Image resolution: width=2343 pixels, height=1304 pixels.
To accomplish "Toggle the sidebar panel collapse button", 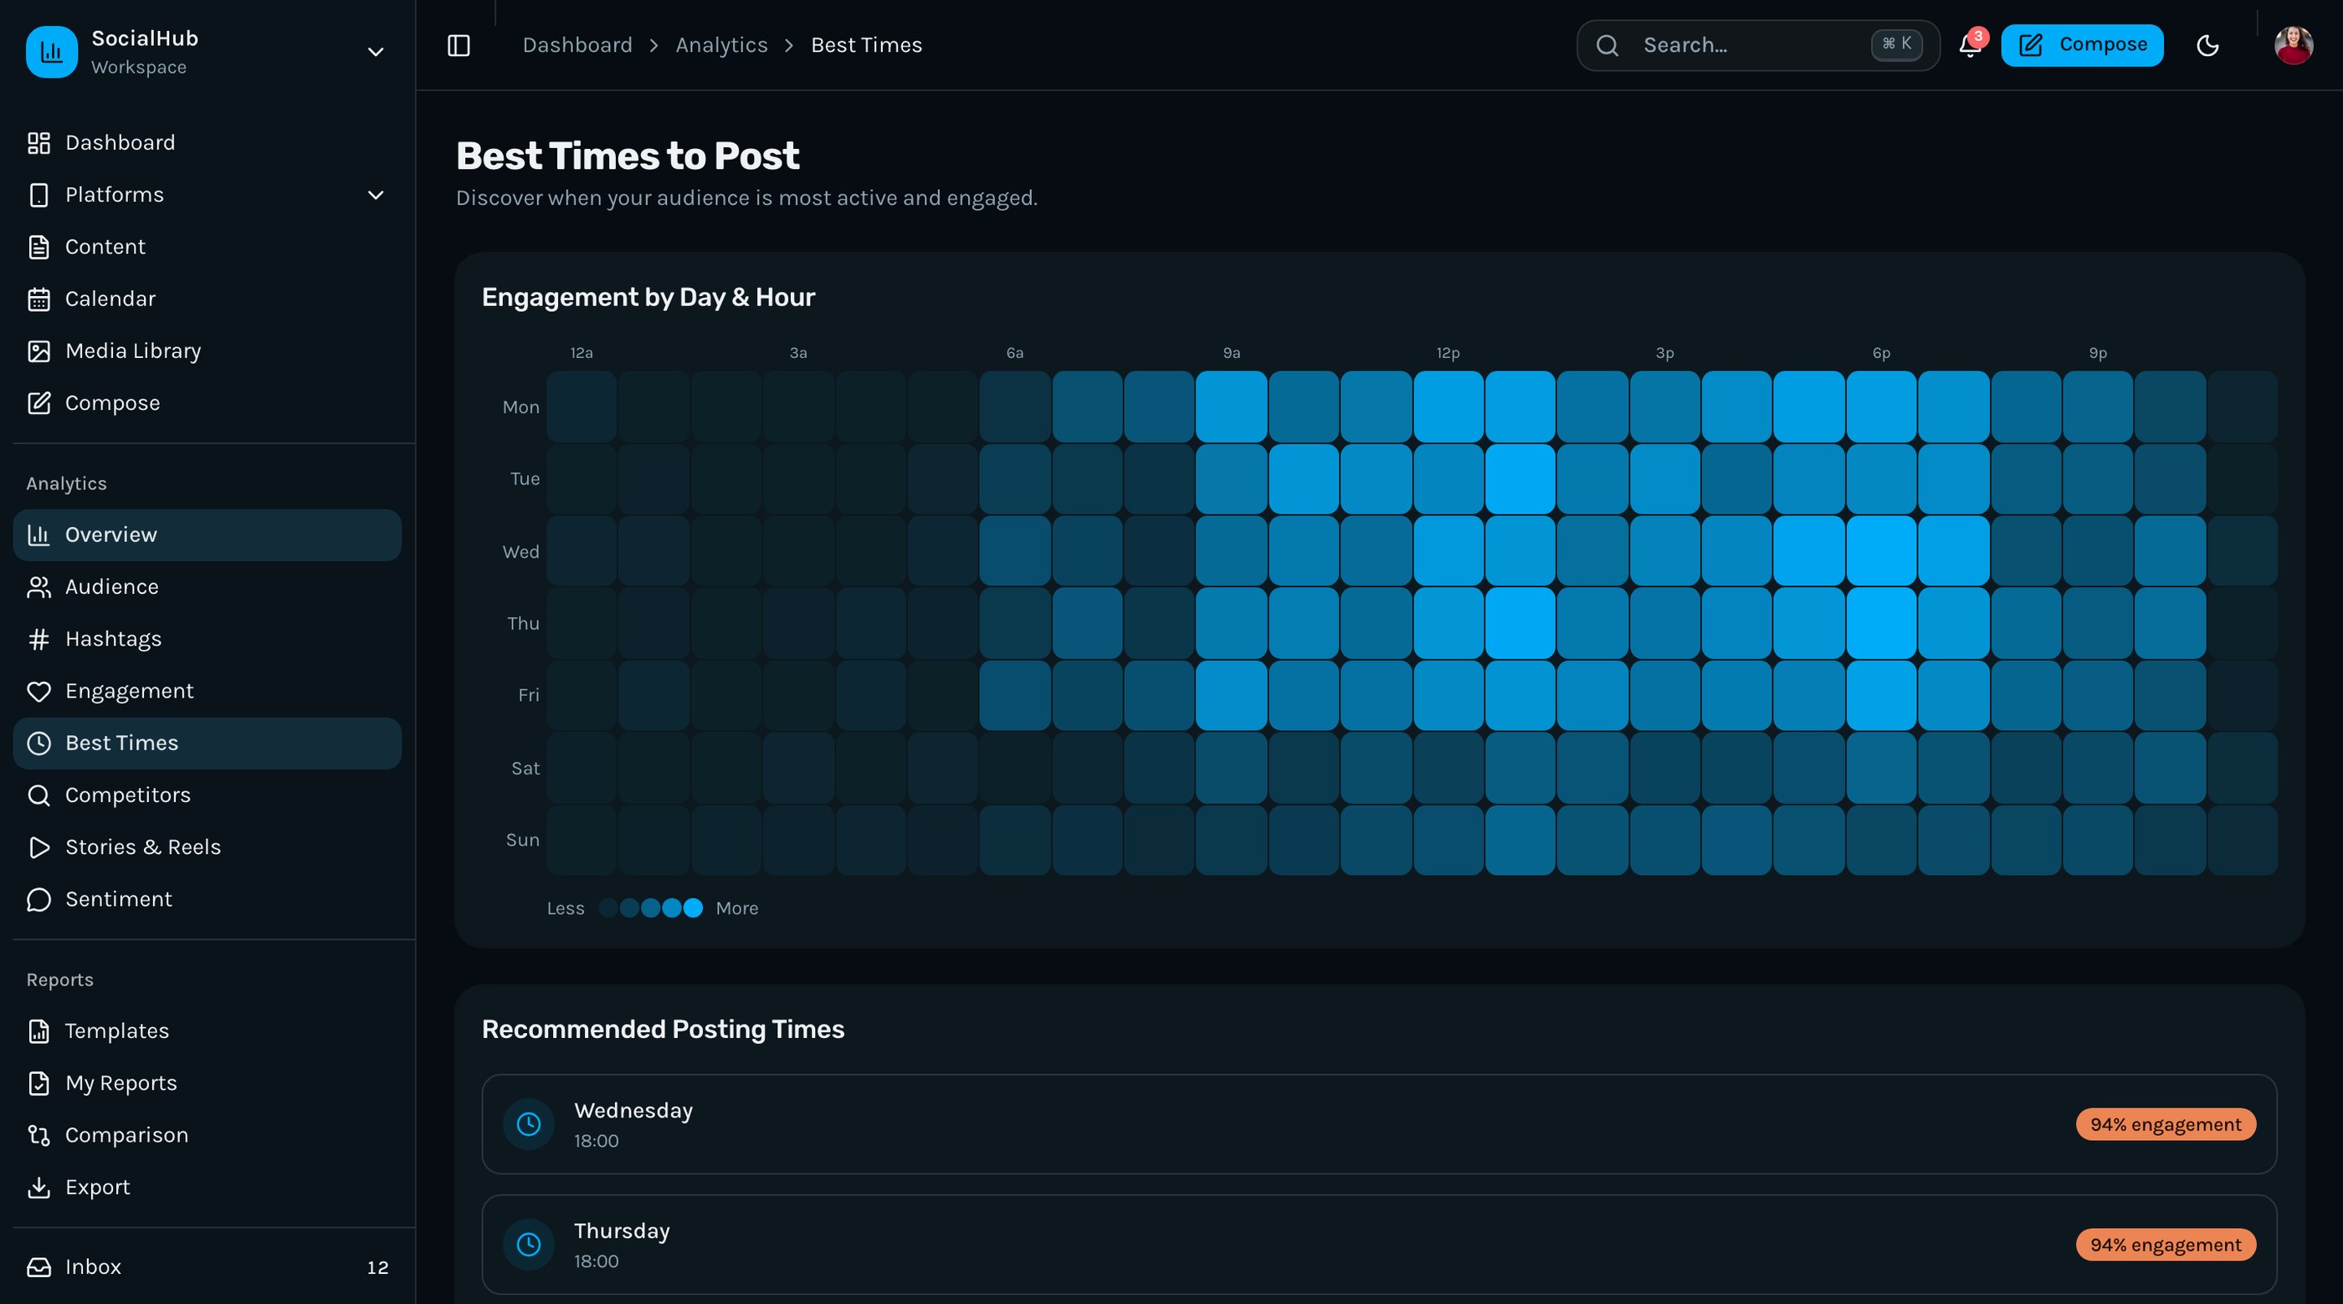I will pos(459,45).
